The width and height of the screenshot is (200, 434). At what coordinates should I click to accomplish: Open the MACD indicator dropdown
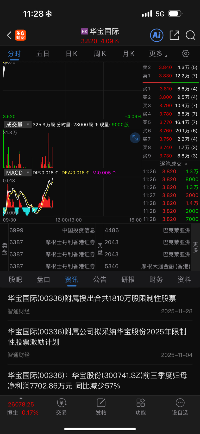(17, 173)
